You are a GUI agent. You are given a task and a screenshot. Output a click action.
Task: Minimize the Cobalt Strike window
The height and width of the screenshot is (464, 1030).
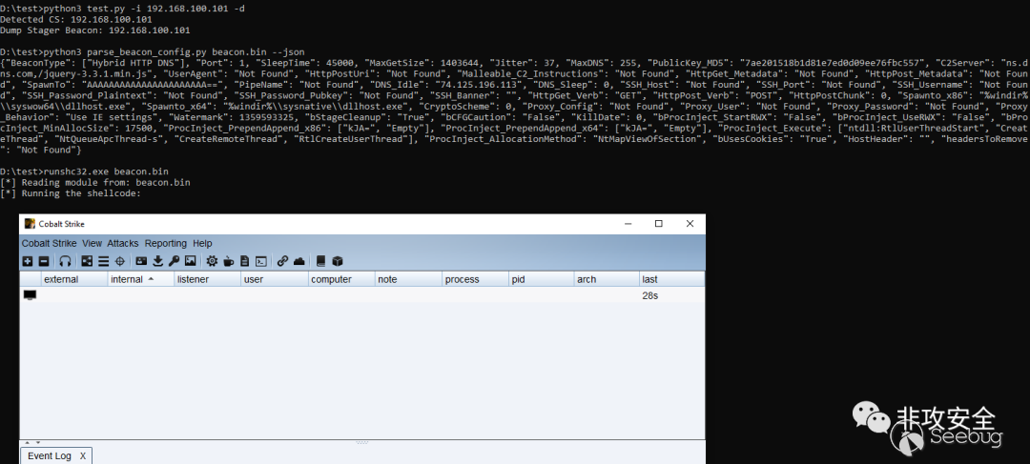[x=628, y=224]
